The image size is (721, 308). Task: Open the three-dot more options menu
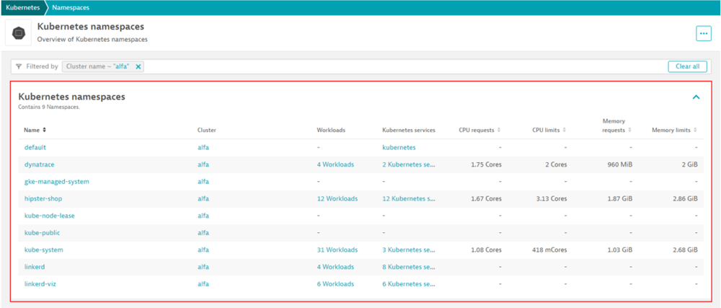pyautogui.click(x=703, y=33)
